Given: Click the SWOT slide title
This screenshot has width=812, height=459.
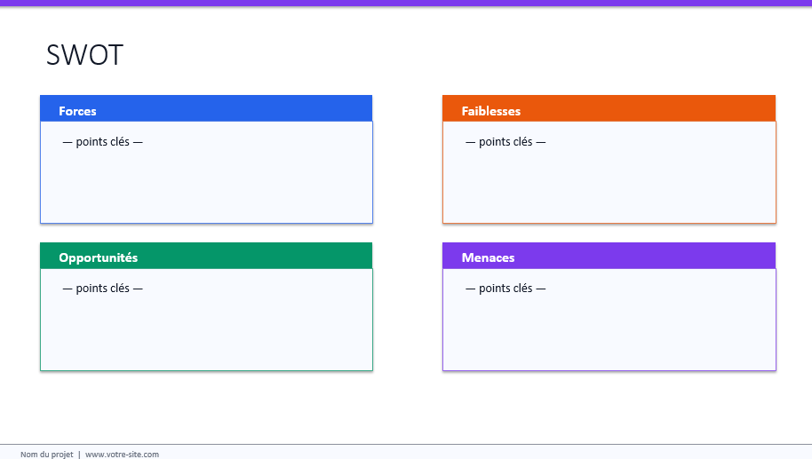Looking at the screenshot, I should coord(84,55).
